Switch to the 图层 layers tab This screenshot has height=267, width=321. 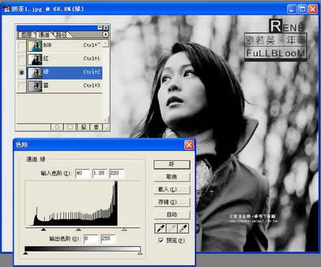point(26,35)
